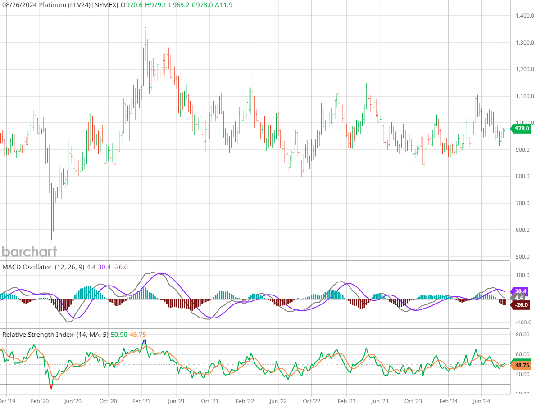Click the Feb '24 date axis label
The width and height of the screenshot is (536, 407).
[x=448, y=401]
